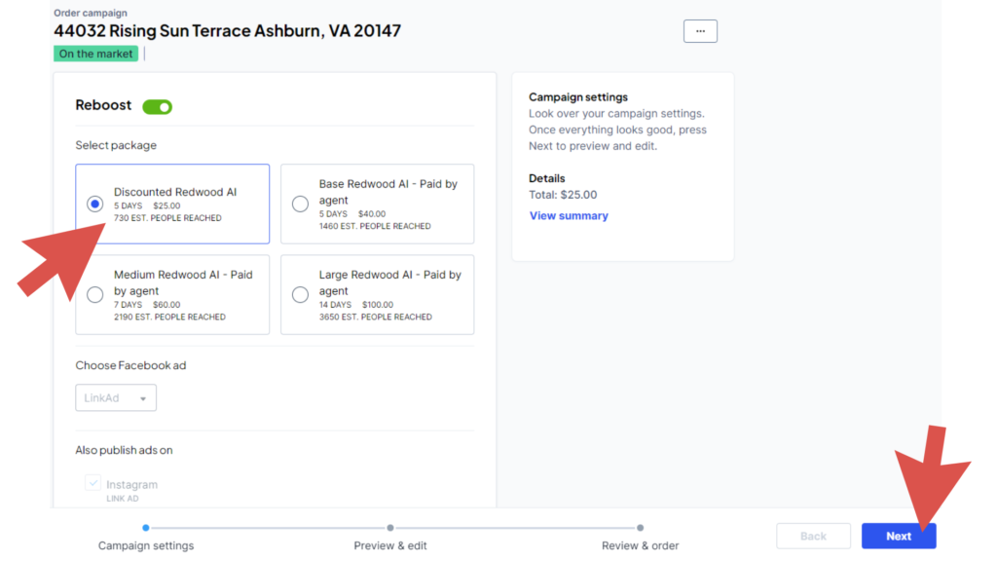Open the View summary link
997x561 pixels.
tap(569, 215)
